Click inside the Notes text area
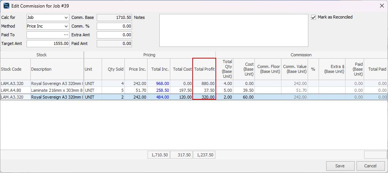388x173 pixels. point(234,30)
